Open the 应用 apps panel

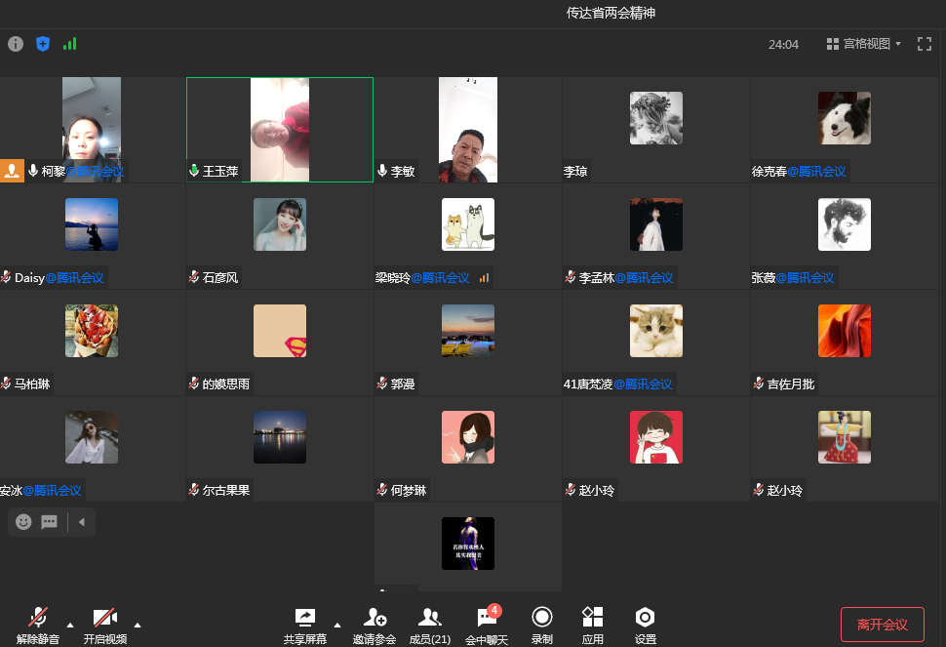pyautogui.click(x=592, y=624)
